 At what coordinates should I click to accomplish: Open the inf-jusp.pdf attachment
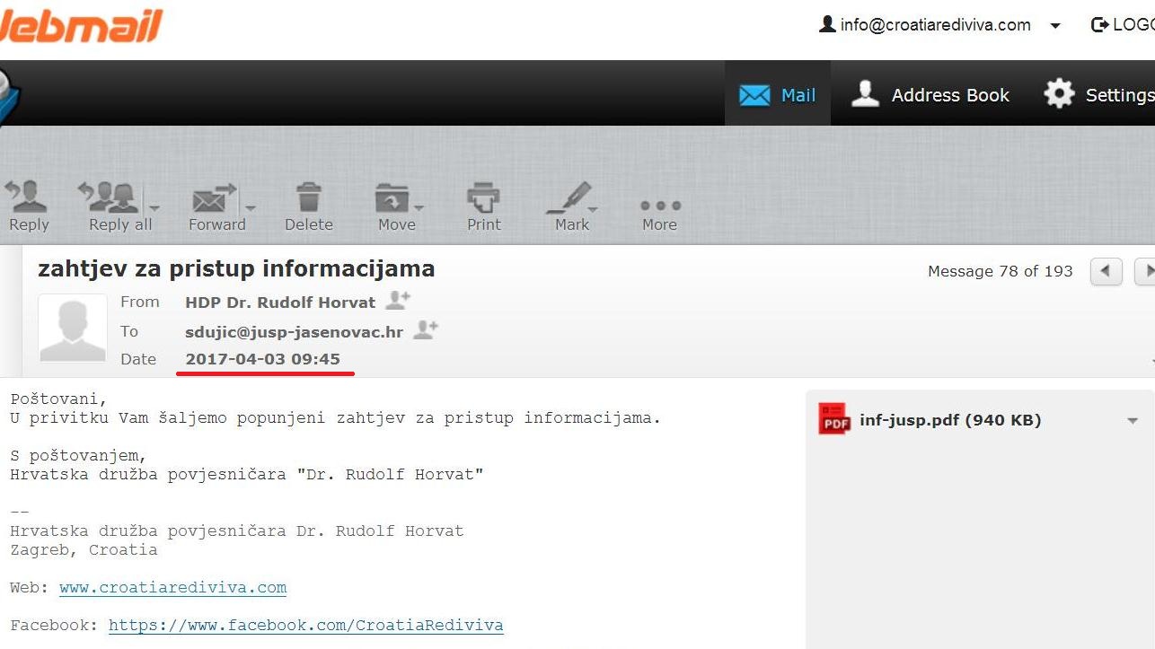tap(949, 420)
